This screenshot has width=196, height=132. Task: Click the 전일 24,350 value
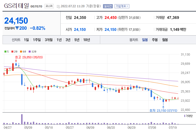80,18
